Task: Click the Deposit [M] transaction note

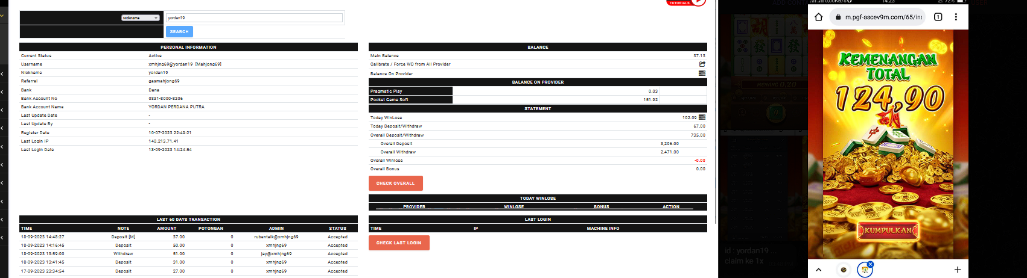Action: [x=123, y=237]
